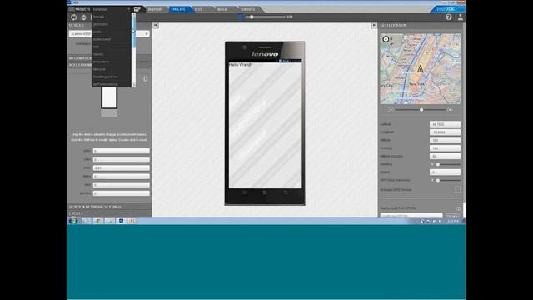Open the Windows Start button

click(x=73, y=221)
